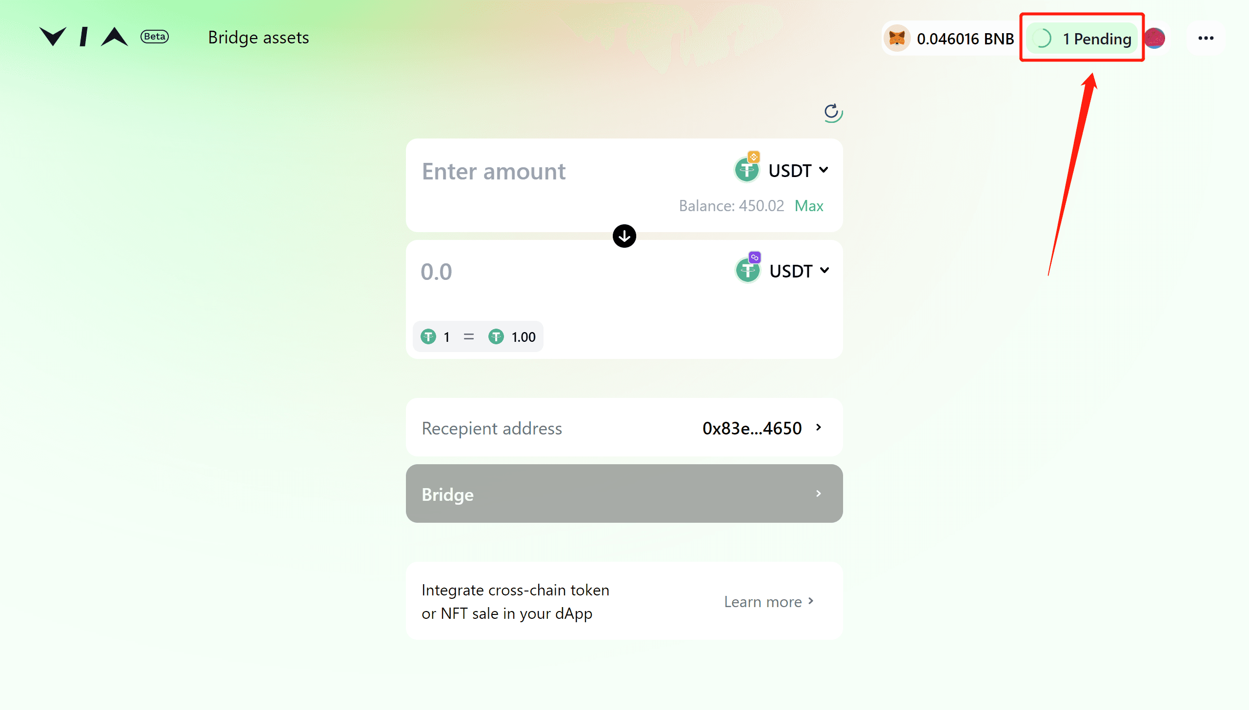The image size is (1249, 710).
Task: Open the Bridge assets menu
Action: click(259, 37)
